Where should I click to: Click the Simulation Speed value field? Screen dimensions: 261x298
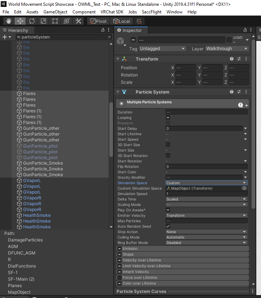207,194
